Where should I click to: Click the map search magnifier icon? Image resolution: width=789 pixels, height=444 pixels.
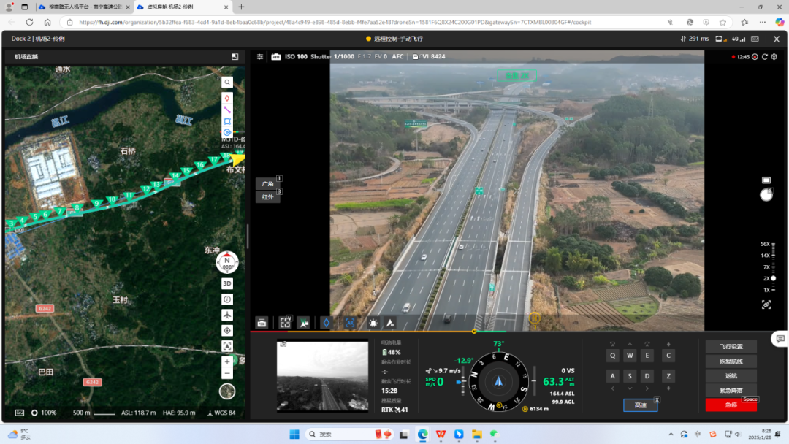[x=227, y=83]
